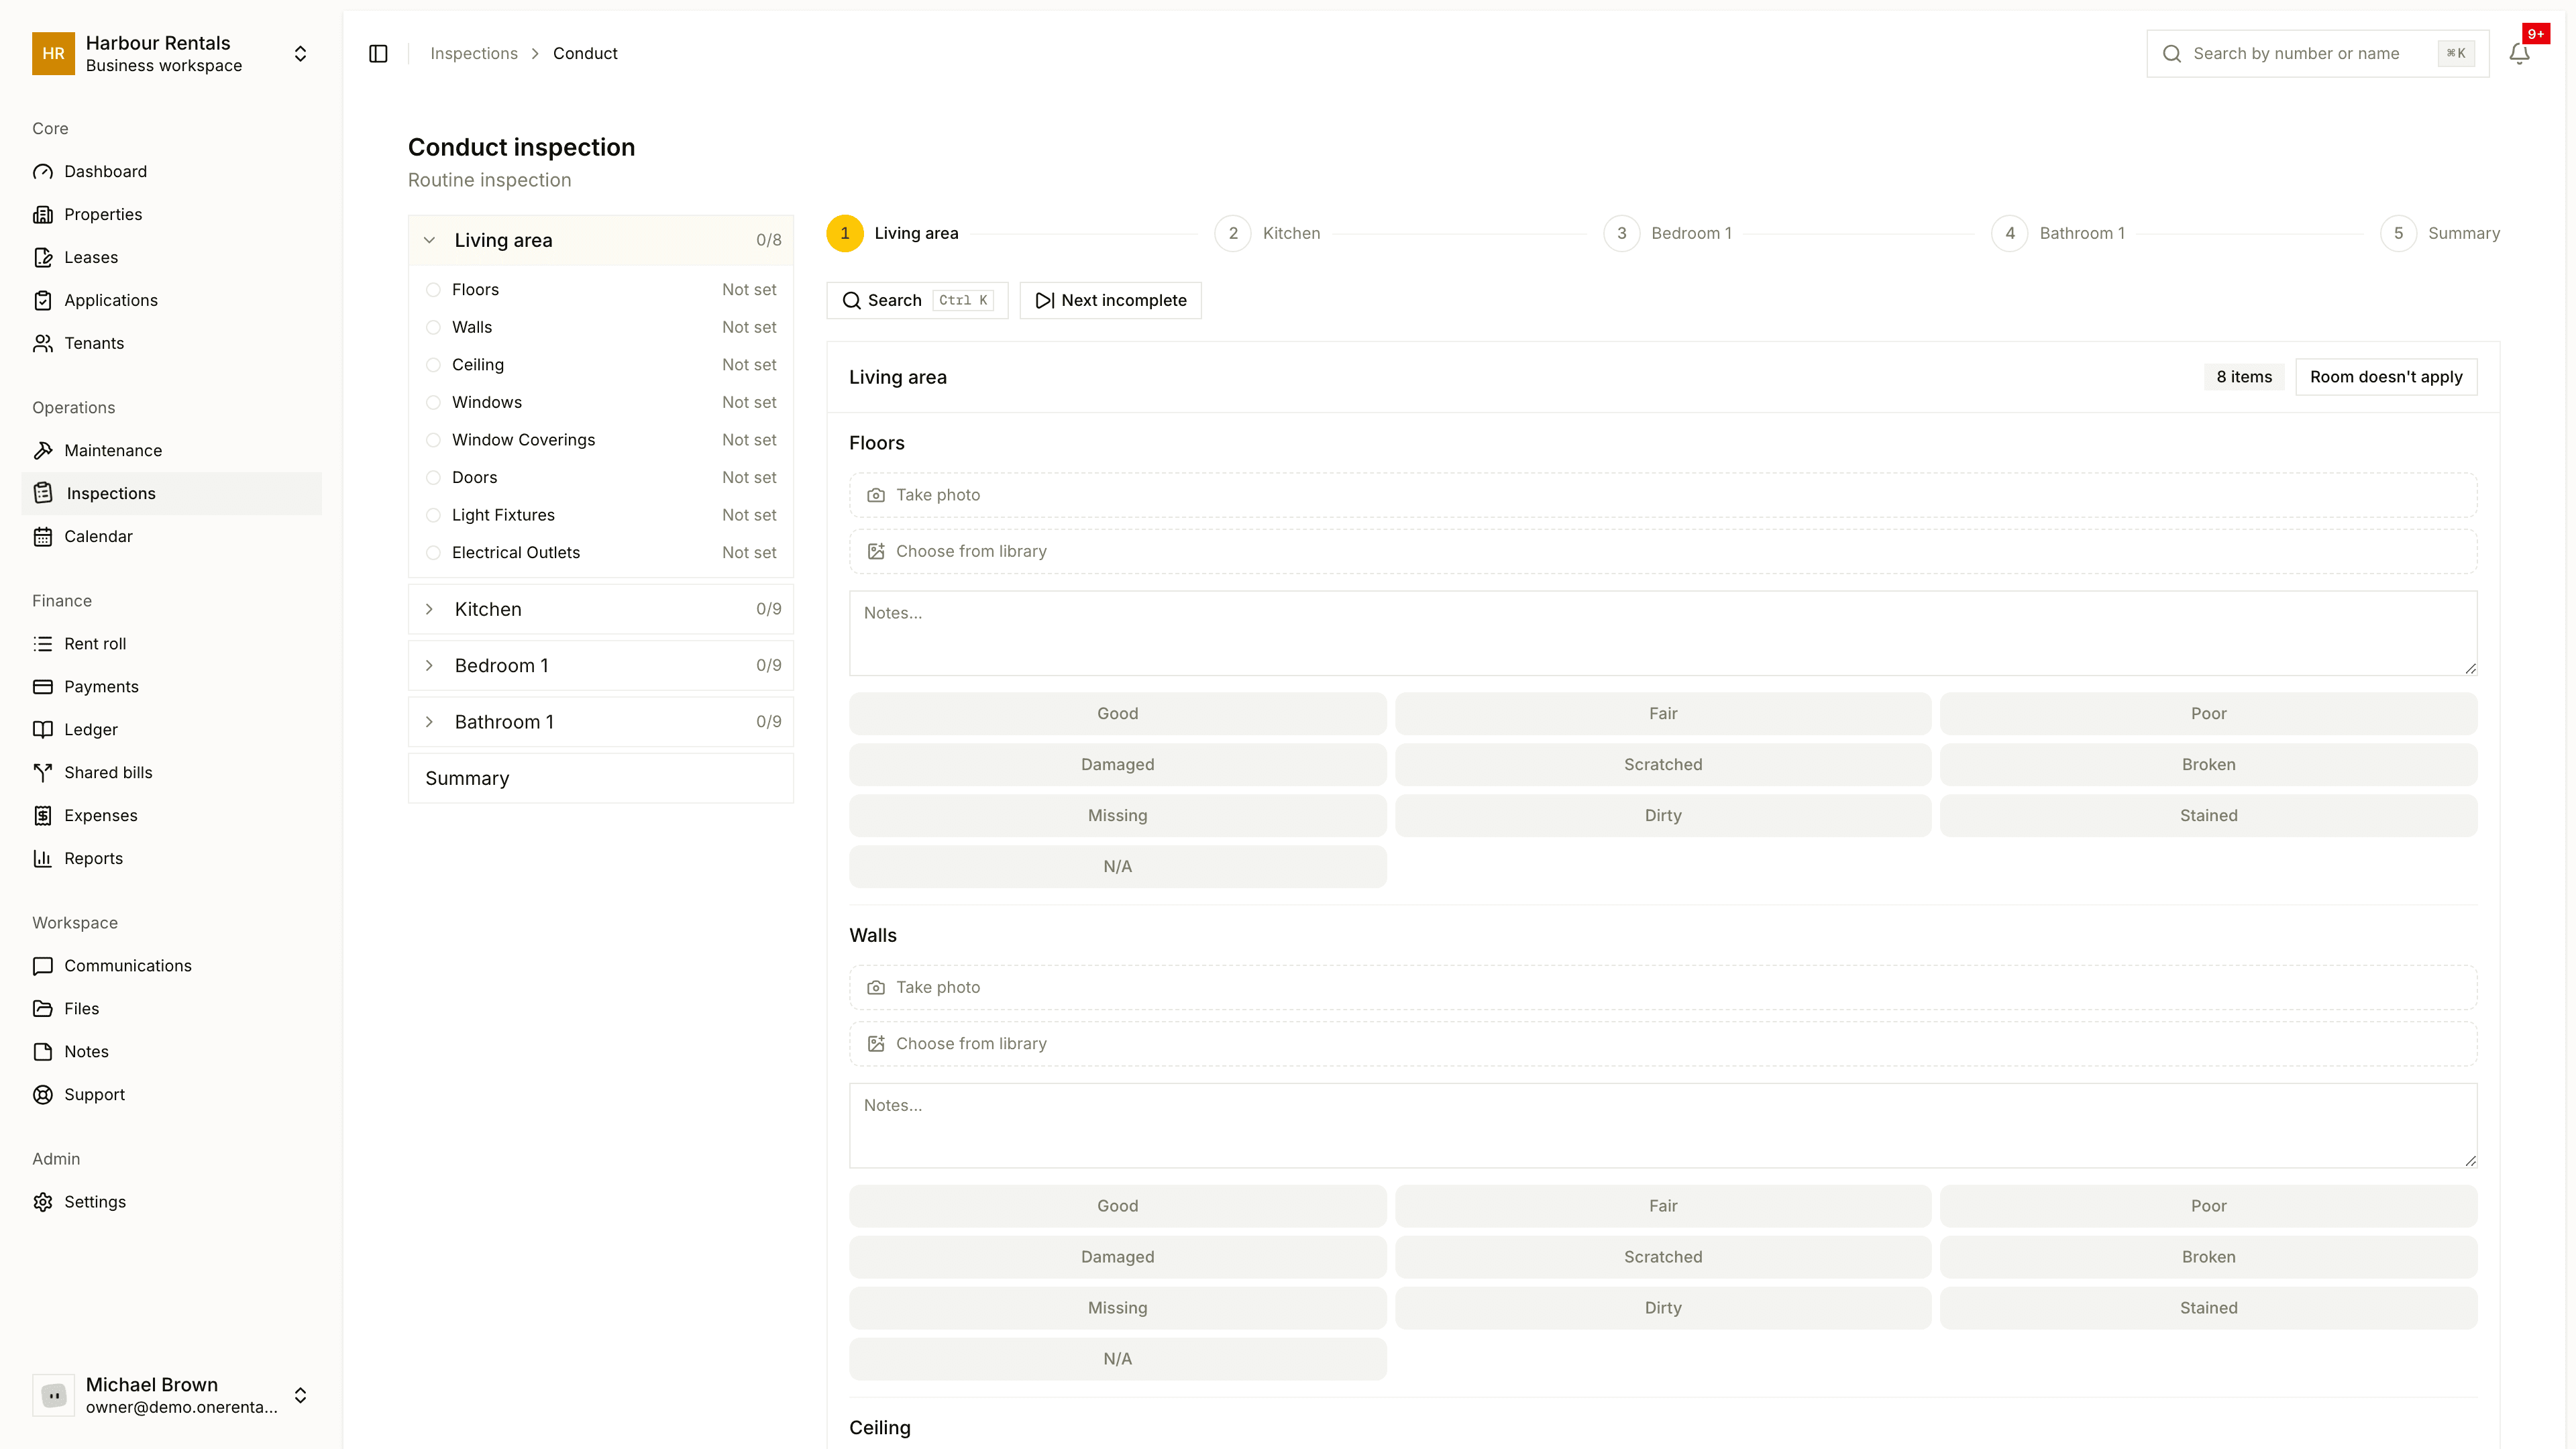
Task: Open the Expenses page
Action: (171, 816)
